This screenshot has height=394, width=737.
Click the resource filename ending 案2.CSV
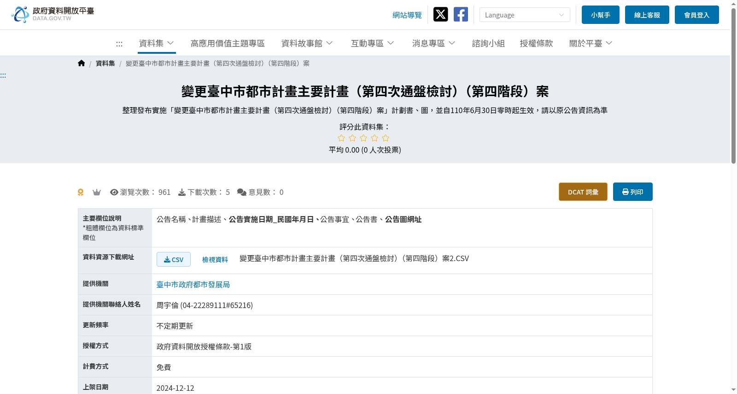[x=354, y=259]
